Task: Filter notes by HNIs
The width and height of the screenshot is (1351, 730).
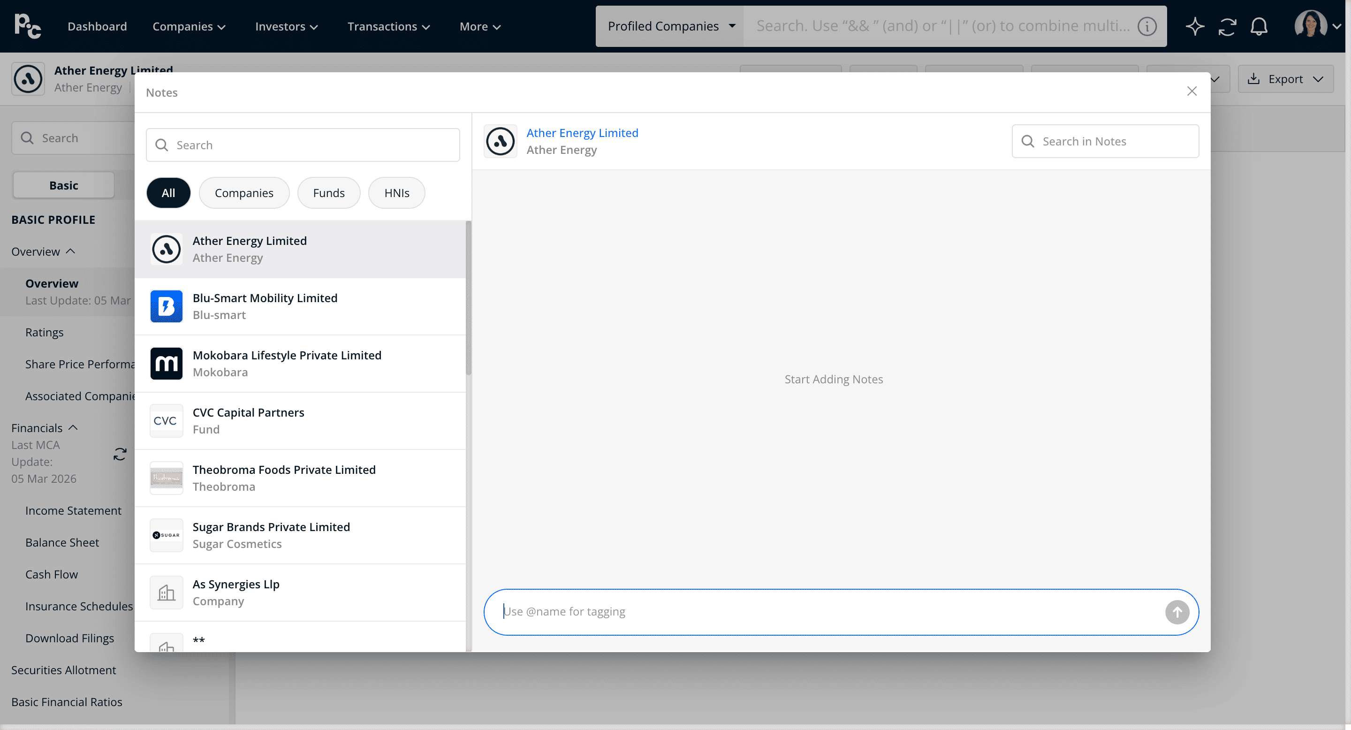Action: 396,193
